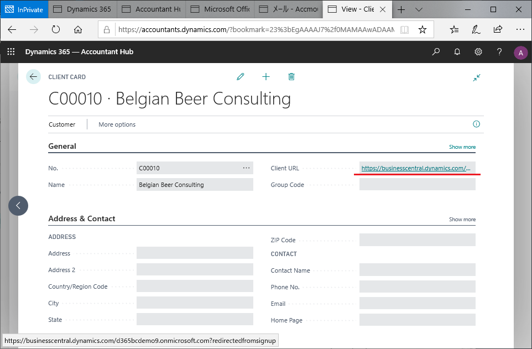Click the State field
The height and width of the screenshot is (349, 532).
pyautogui.click(x=195, y=320)
